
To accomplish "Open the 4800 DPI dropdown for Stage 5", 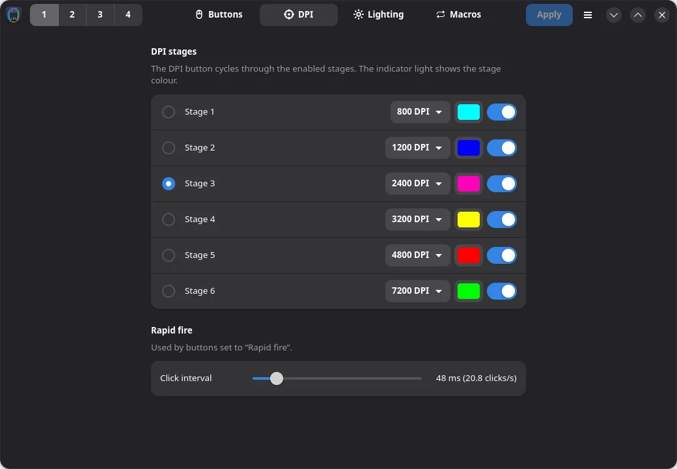I will (x=417, y=255).
